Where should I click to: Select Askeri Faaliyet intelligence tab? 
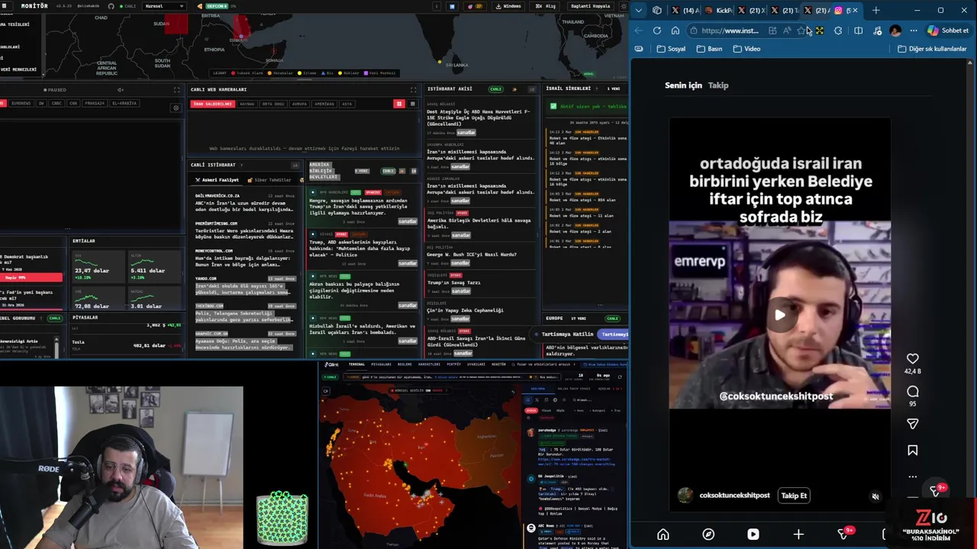tap(217, 180)
